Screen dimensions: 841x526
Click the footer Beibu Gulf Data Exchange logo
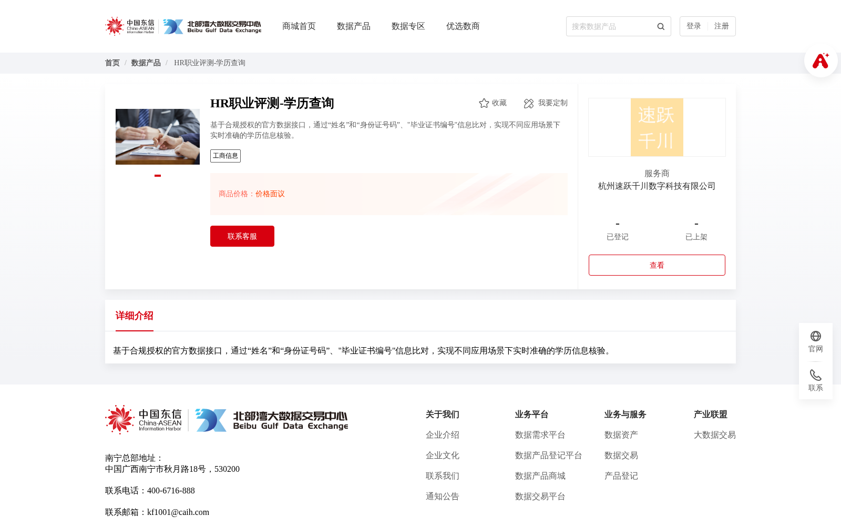pyautogui.click(x=272, y=420)
